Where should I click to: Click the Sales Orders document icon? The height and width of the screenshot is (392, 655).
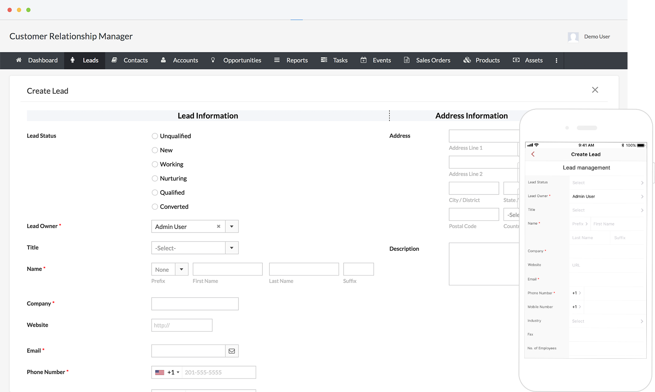pos(407,60)
